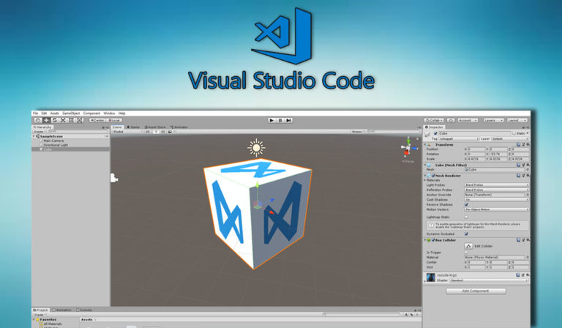Select the Hand tool in toolbar
Screen dimensions: 562x328
point(38,121)
